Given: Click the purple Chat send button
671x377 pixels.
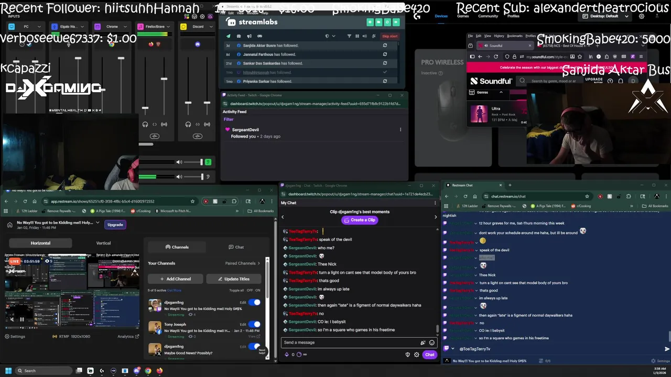Looking at the screenshot, I should [x=430, y=354].
